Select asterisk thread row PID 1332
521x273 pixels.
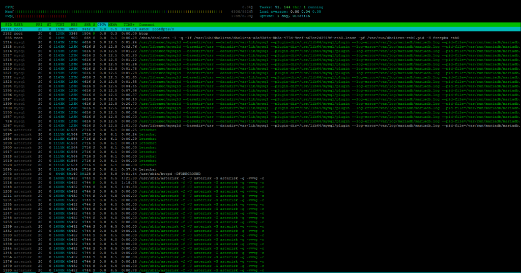click(x=260, y=231)
